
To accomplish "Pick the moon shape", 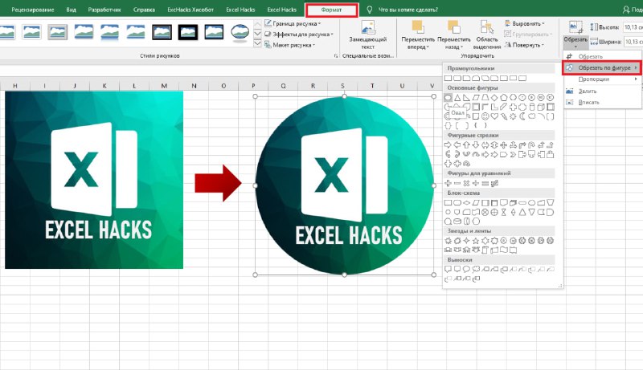I will [522, 116].
